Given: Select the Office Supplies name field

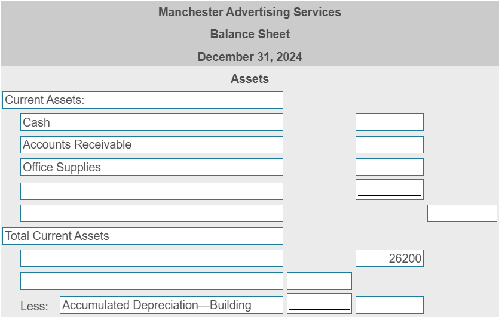Looking at the screenshot, I should 151,167.
